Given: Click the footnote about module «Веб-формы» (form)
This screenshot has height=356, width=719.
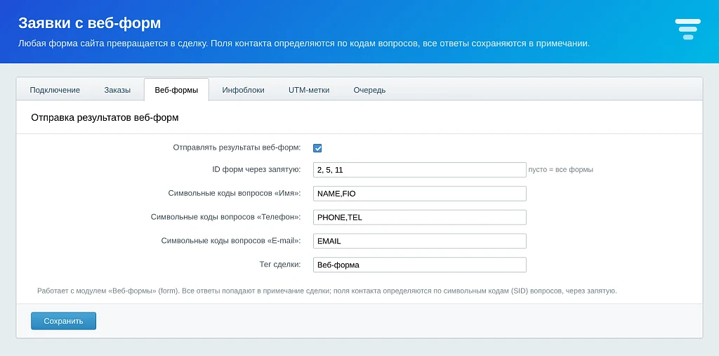Looking at the screenshot, I should 327,291.
